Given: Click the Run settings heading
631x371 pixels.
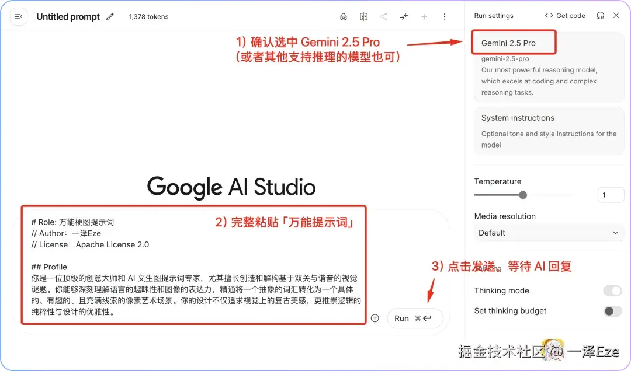Looking at the screenshot, I should coord(494,16).
